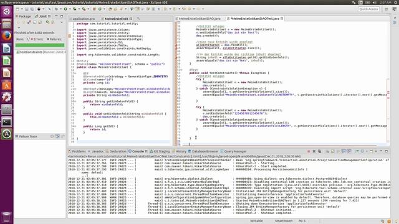Click the New Java Class toolbar icon

click(100, 9)
